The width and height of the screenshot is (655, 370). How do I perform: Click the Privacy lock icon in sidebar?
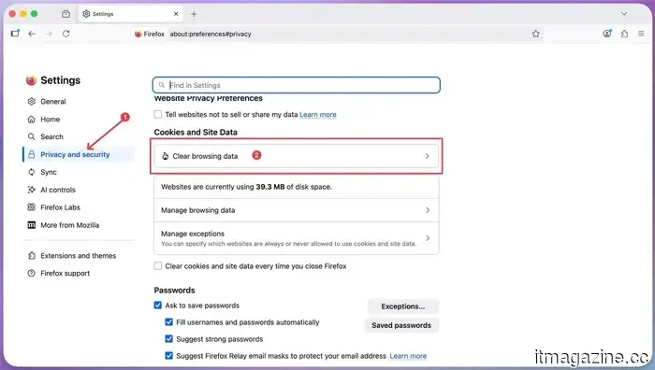(31, 154)
